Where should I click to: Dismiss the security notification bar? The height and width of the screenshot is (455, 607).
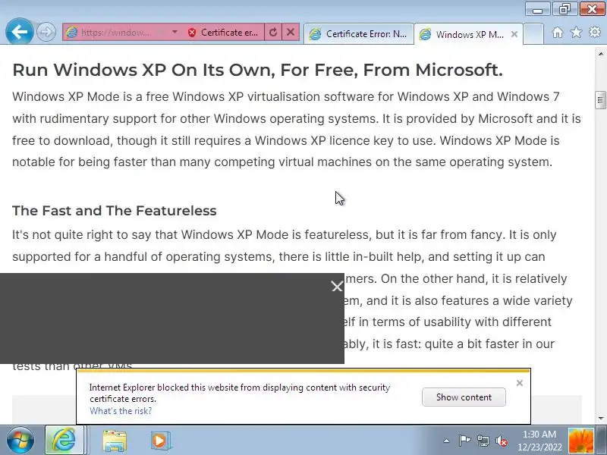(x=520, y=383)
